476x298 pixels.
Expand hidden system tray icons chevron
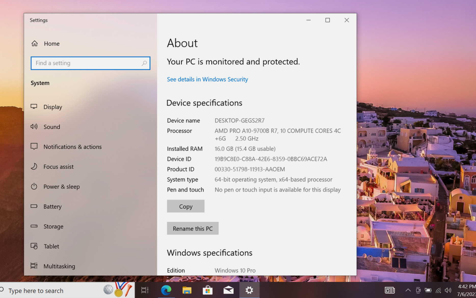coord(408,290)
